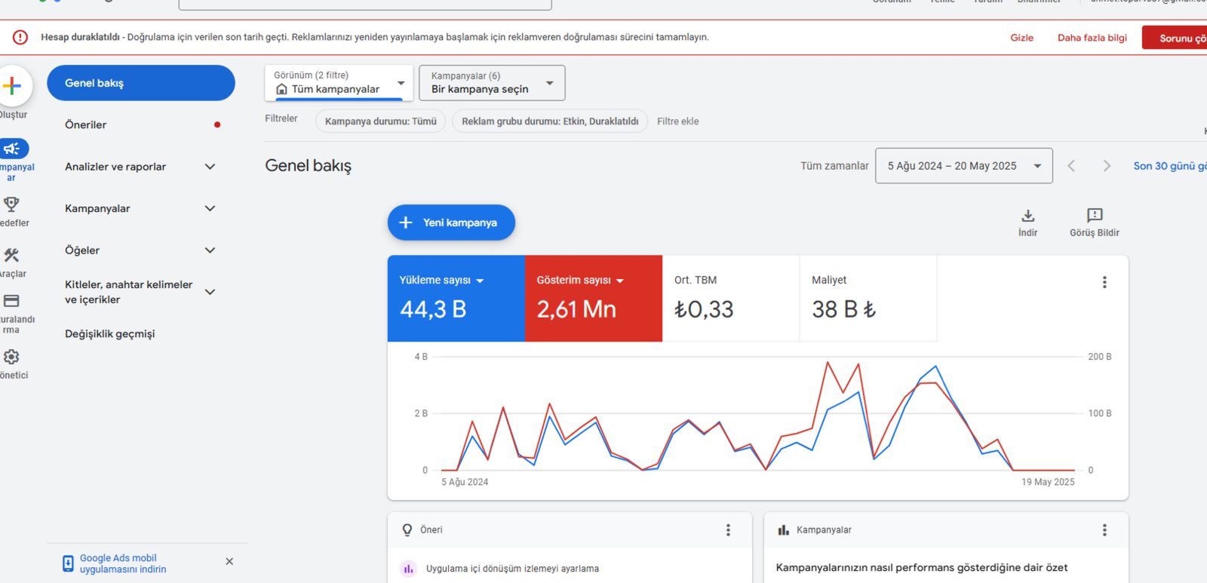Open chart card three-dot options menu
1207x583 pixels.
tap(1104, 282)
